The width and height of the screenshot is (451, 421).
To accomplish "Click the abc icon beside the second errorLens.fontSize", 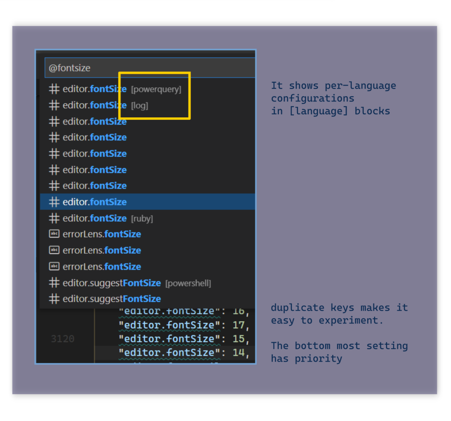I will click(54, 250).
